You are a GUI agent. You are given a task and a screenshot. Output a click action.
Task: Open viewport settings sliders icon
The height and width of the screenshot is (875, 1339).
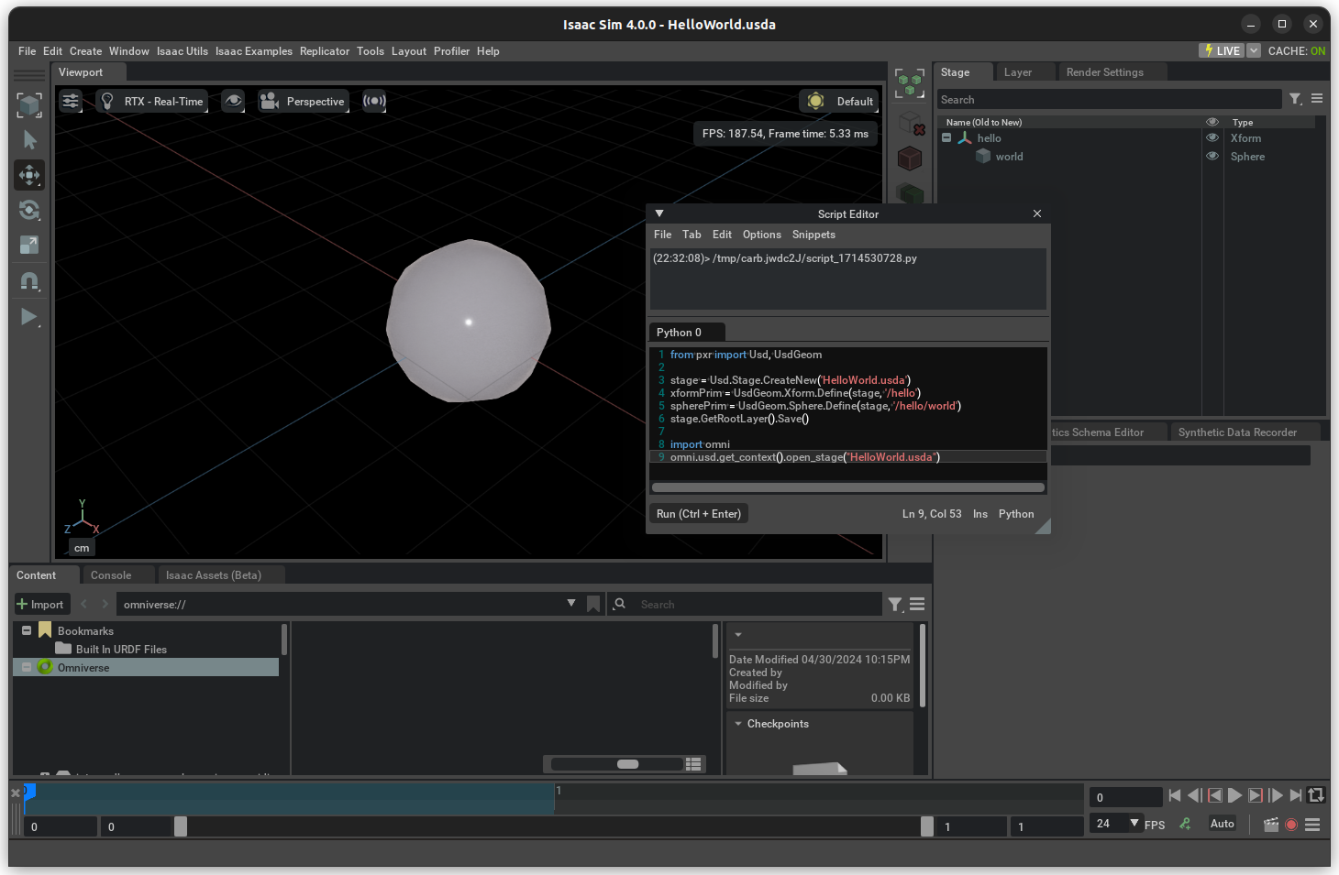pos(71,101)
